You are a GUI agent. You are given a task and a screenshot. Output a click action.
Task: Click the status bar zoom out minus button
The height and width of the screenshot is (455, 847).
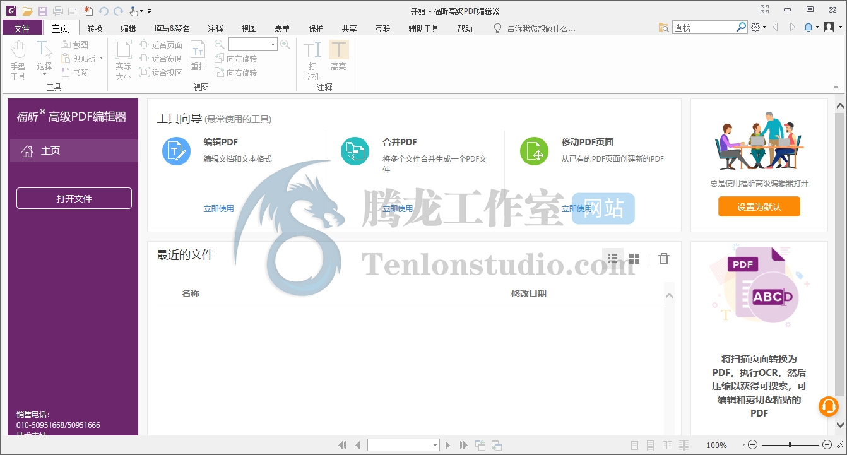[753, 446]
